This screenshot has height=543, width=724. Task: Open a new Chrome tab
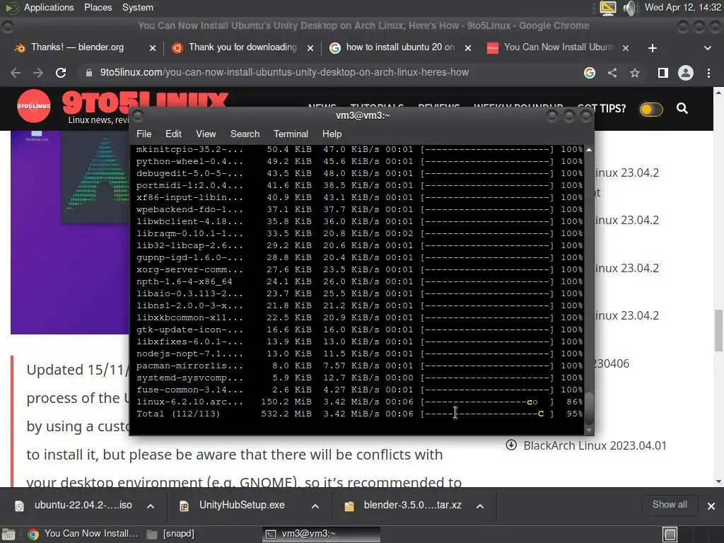[653, 48]
